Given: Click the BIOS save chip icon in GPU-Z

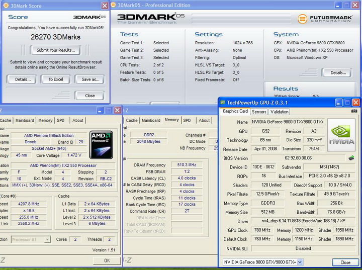Looking at the screenshot, I should coord(351,158).
